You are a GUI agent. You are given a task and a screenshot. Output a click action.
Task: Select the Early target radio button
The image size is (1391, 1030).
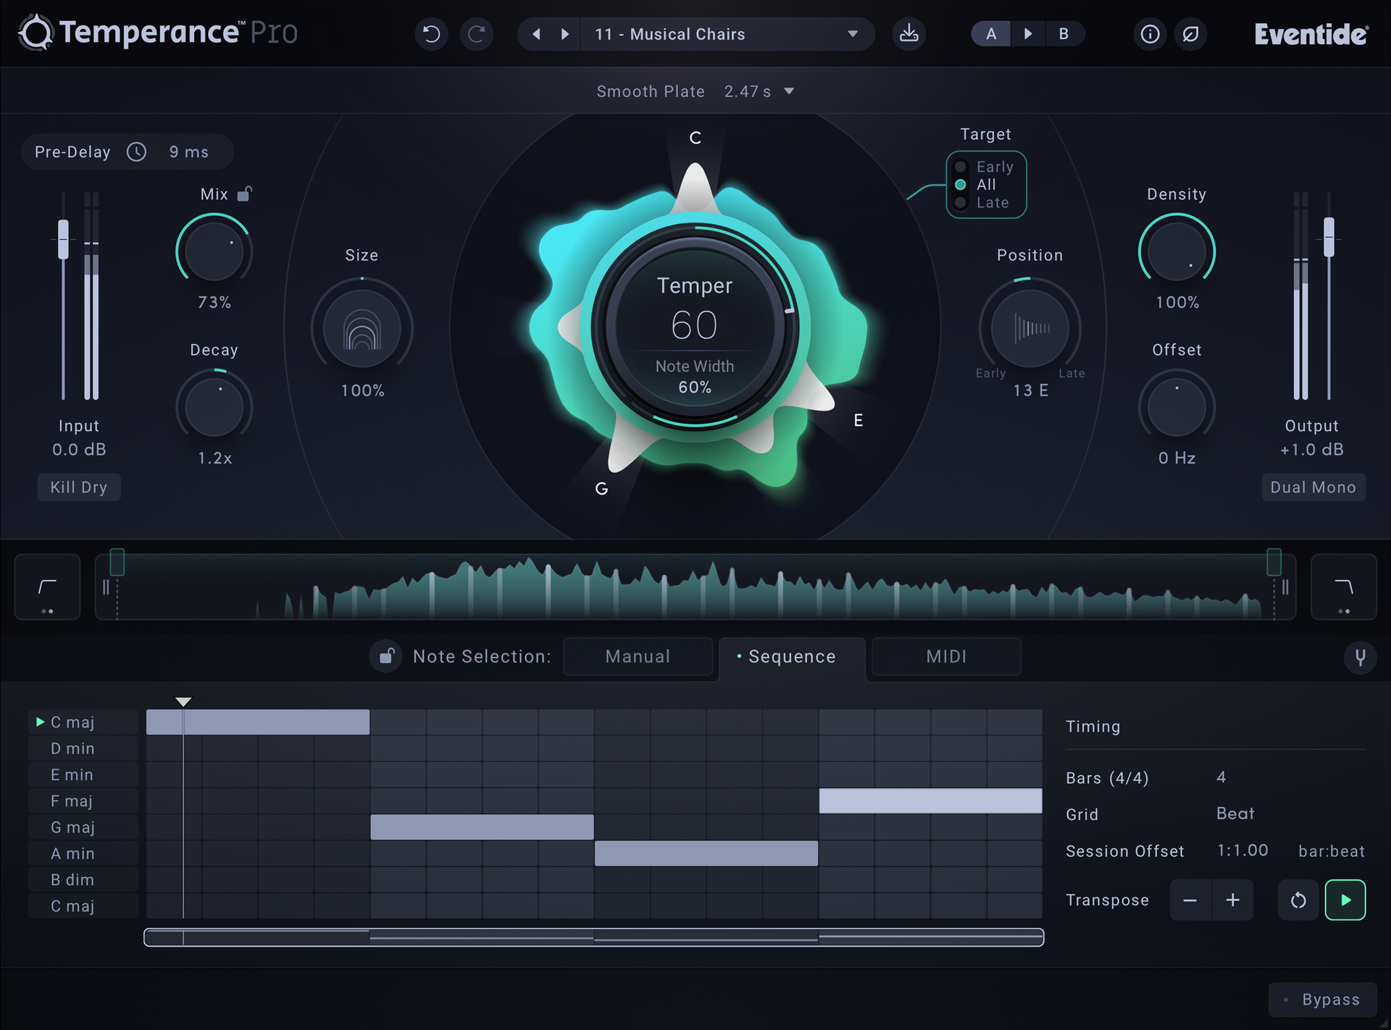tap(961, 166)
